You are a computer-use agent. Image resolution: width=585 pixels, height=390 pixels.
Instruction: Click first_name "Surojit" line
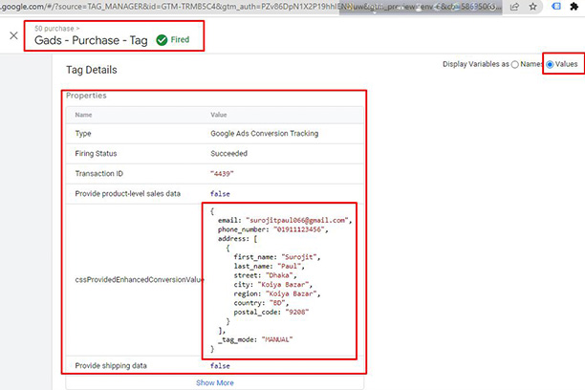tap(277, 257)
